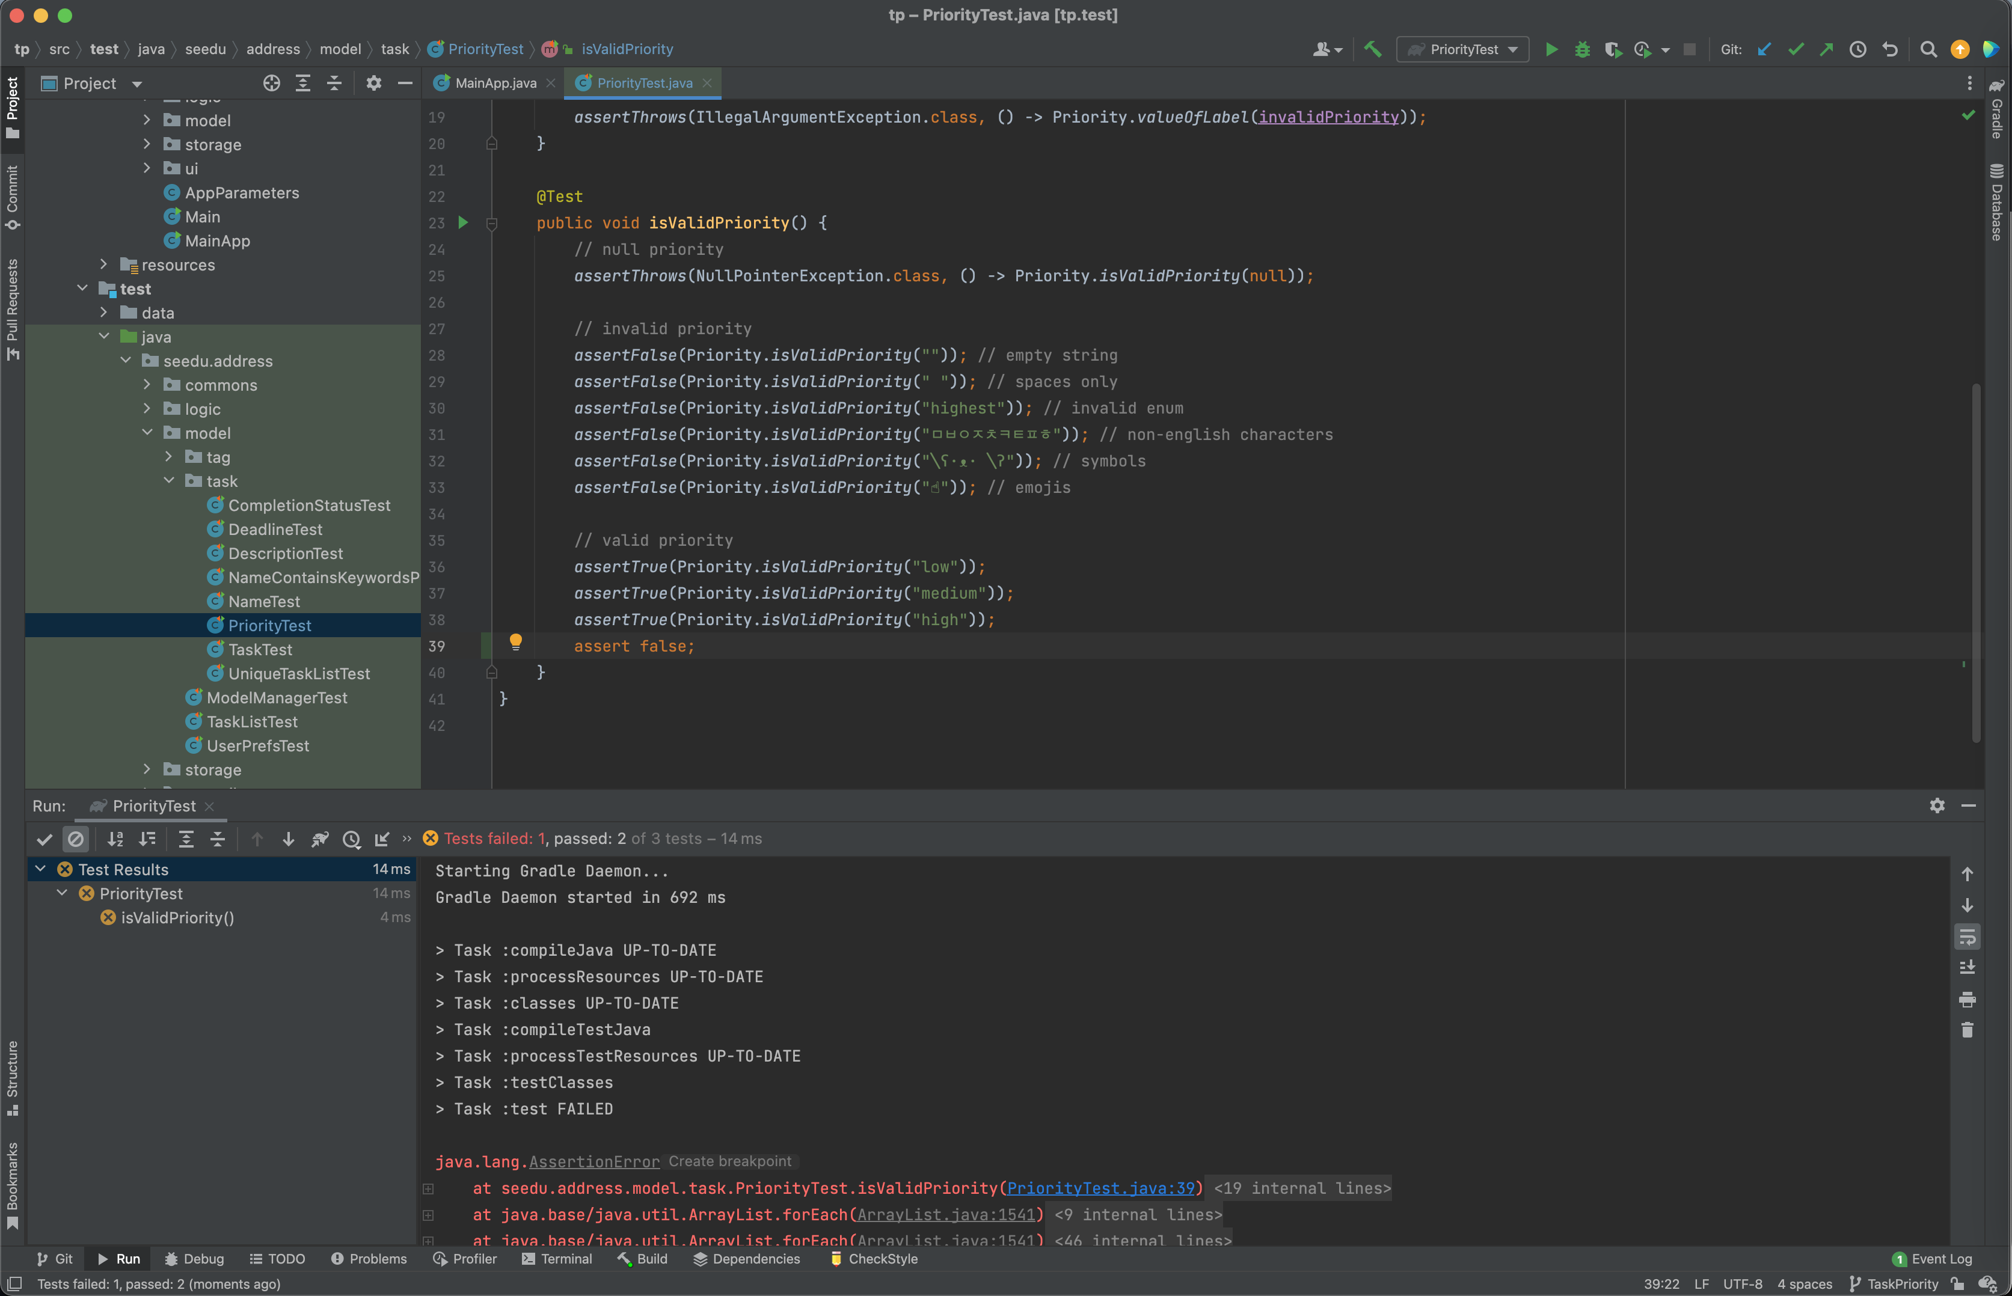Click Rerun failed tests icon
The height and width of the screenshot is (1296, 2012).
319,839
